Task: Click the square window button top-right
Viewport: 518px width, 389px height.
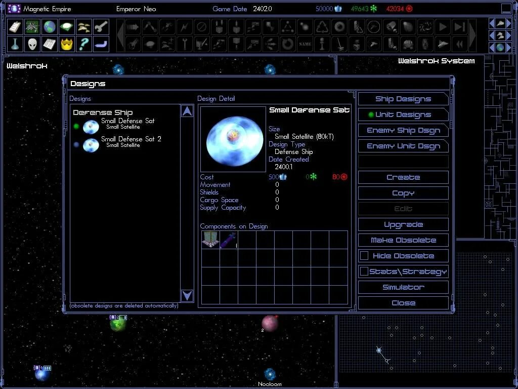Action: point(506,8)
